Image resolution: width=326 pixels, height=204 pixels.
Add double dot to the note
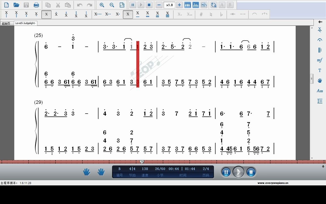(x=189, y=14)
